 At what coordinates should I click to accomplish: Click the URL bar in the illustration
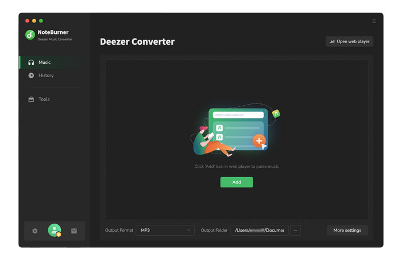click(x=238, y=115)
